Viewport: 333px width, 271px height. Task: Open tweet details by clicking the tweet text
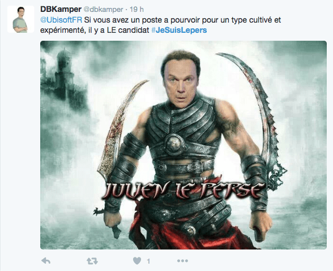click(x=161, y=25)
